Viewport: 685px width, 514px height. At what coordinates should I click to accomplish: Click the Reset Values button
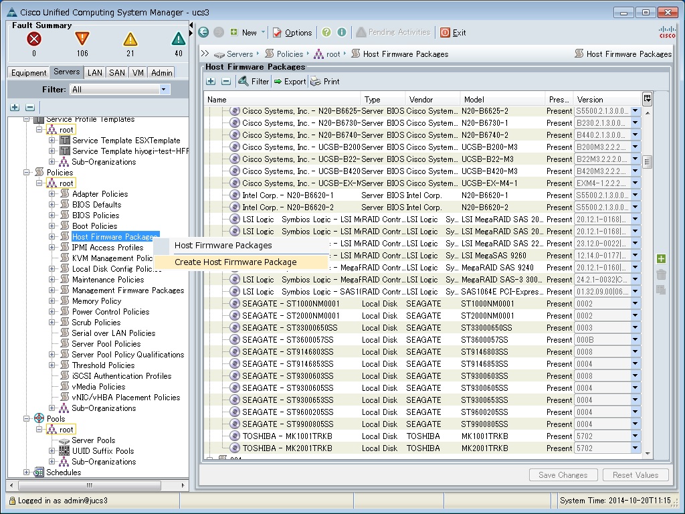pyautogui.click(x=635, y=475)
